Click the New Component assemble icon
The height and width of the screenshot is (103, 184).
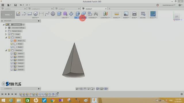click(x=90, y=14)
